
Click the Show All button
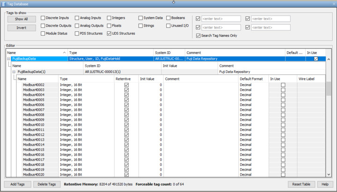[22, 19]
